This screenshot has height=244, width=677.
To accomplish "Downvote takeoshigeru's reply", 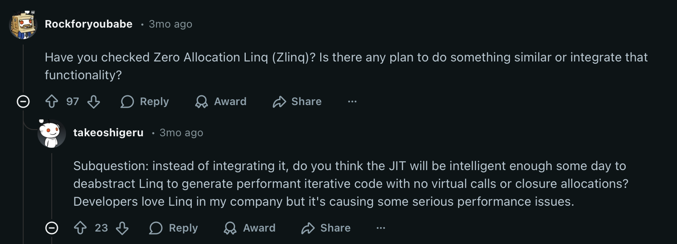I will [x=122, y=228].
